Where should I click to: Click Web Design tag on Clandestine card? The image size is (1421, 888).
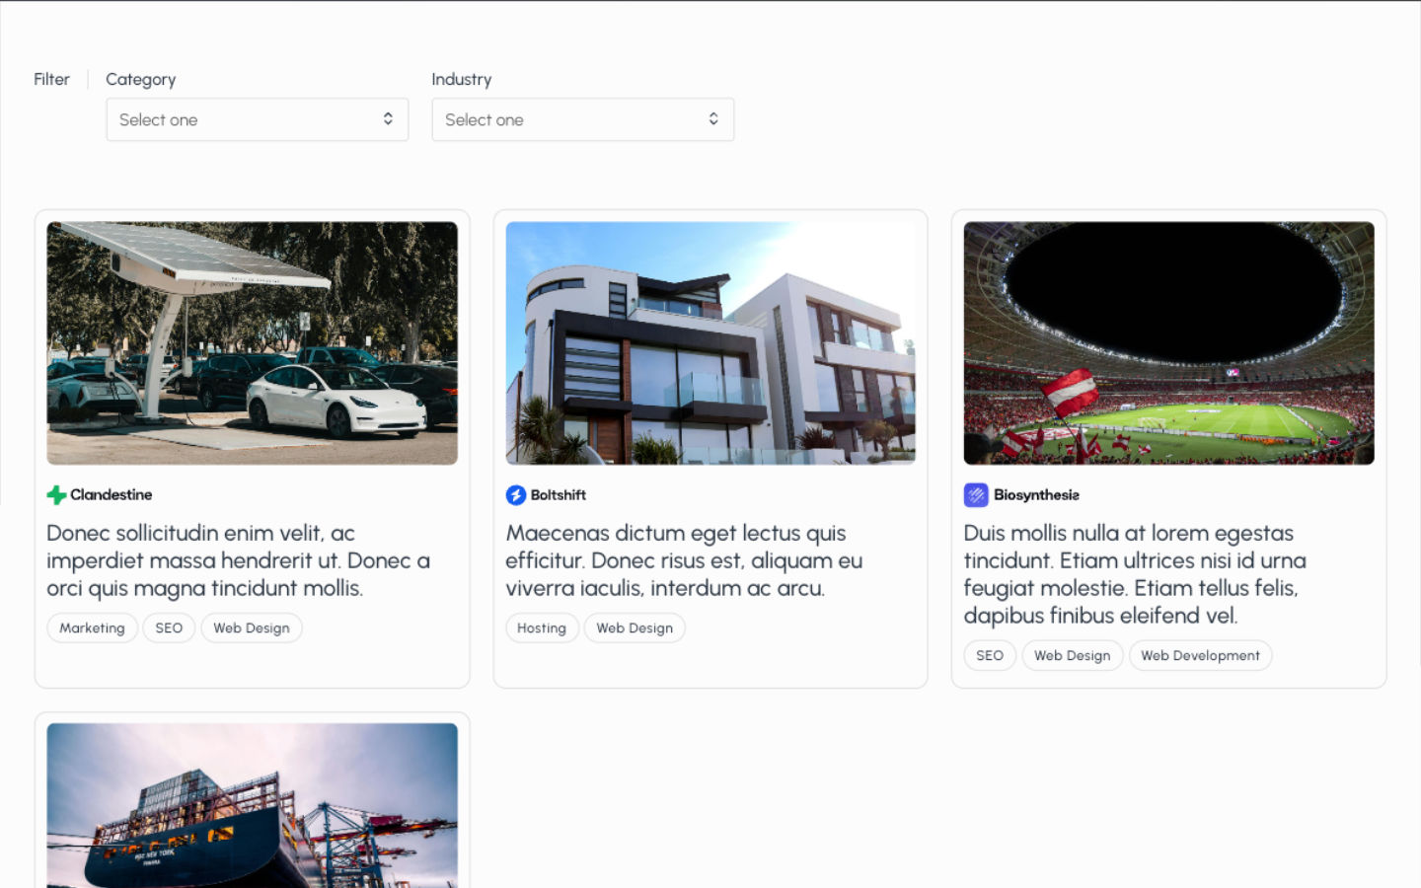tap(252, 629)
